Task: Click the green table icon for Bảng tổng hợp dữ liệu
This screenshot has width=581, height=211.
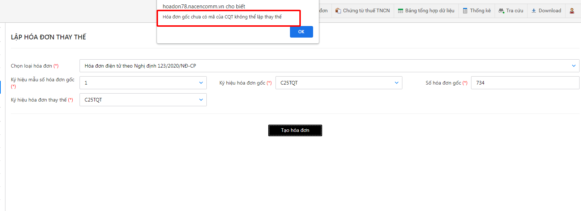Action: point(400,11)
